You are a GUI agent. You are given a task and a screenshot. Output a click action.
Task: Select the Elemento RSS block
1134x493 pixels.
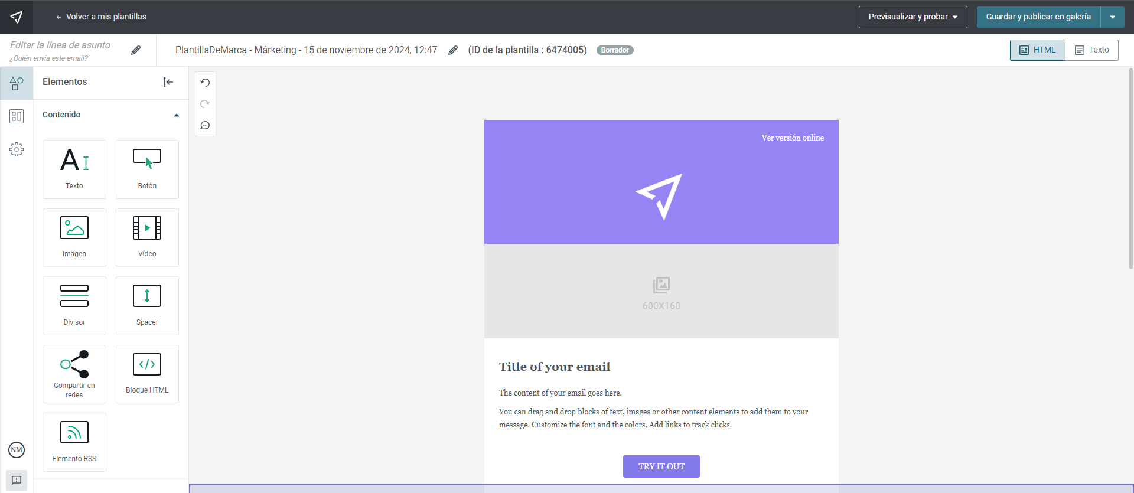coord(74,442)
